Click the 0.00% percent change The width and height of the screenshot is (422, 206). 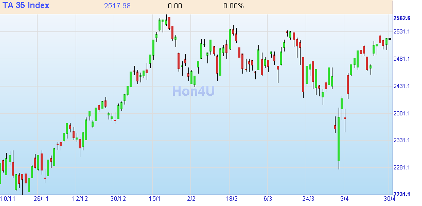click(233, 6)
